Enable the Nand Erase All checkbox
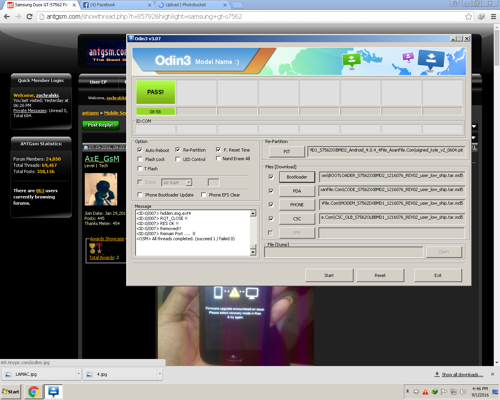The width and height of the screenshot is (500, 400). click(x=218, y=159)
